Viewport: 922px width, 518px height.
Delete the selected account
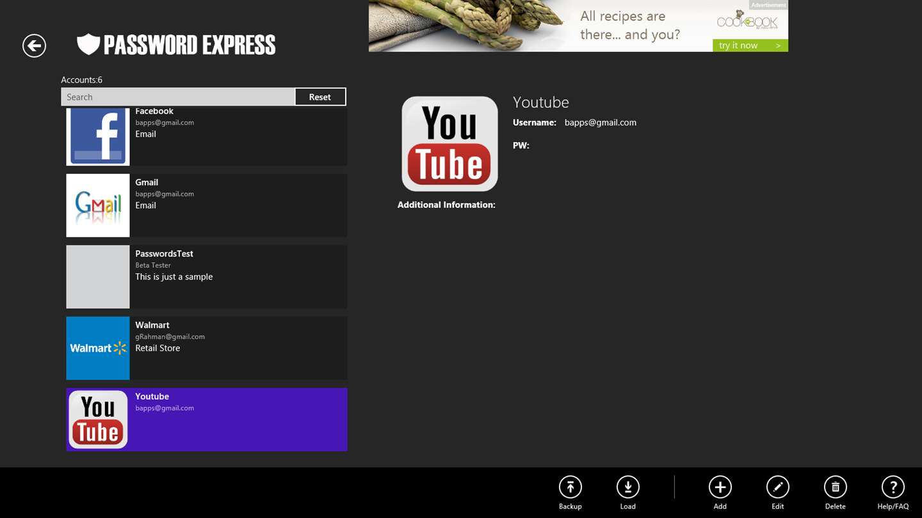tap(835, 487)
